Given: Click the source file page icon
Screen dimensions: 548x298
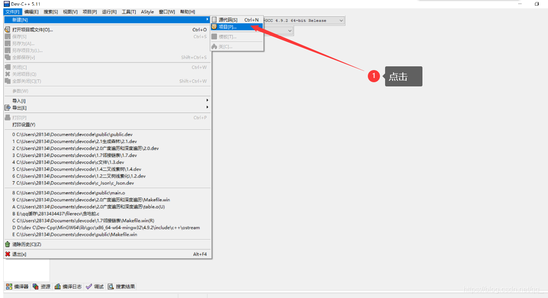Looking at the screenshot, I should pyautogui.click(x=214, y=20).
